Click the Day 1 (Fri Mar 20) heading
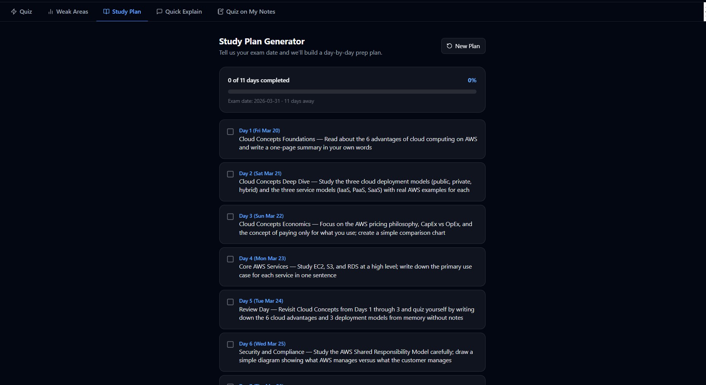The image size is (706, 385). tap(259, 130)
